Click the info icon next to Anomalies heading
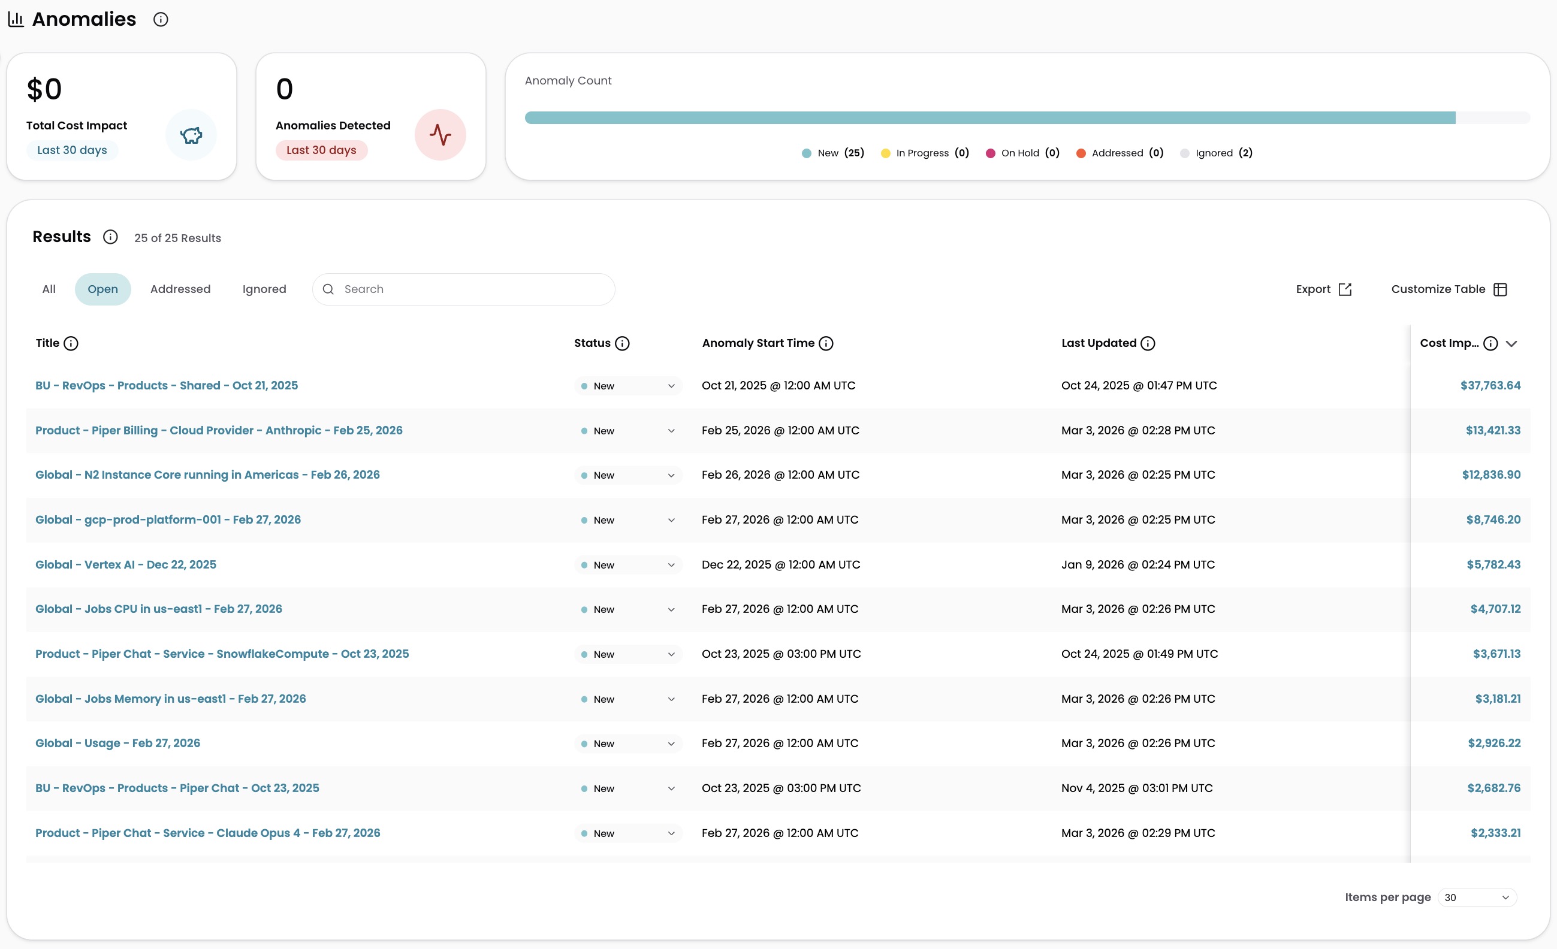Image resolution: width=1557 pixels, height=949 pixels. coord(161,20)
